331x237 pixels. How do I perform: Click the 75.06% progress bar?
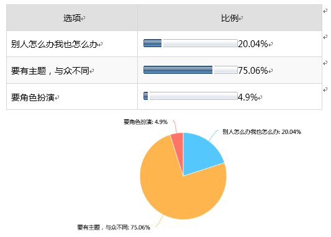(x=191, y=69)
